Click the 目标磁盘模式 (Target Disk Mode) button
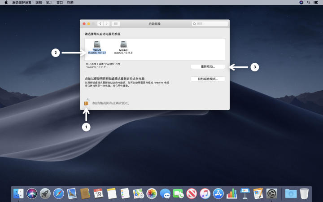 (x=208, y=79)
